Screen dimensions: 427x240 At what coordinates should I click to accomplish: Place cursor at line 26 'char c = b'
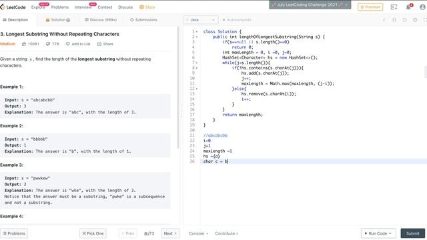click(216, 161)
